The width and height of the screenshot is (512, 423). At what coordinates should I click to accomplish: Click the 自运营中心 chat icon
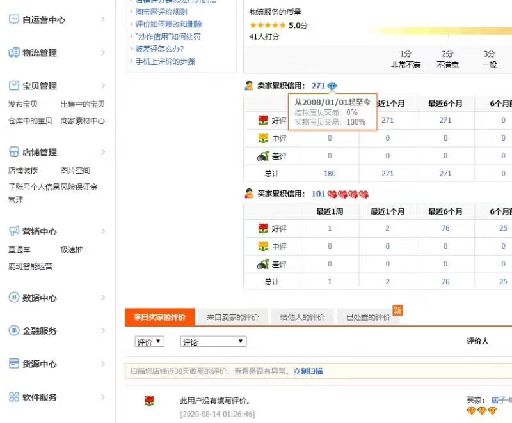point(13,19)
